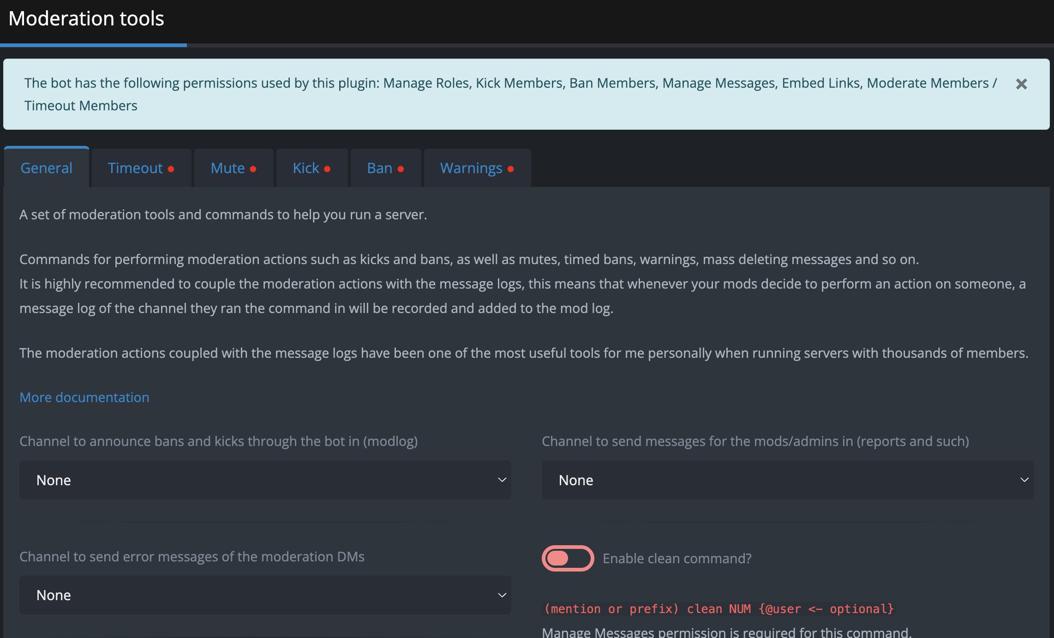Open the moderation DMs error channel dropdown
Viewport: 1054px width, 638px height.
265,595
